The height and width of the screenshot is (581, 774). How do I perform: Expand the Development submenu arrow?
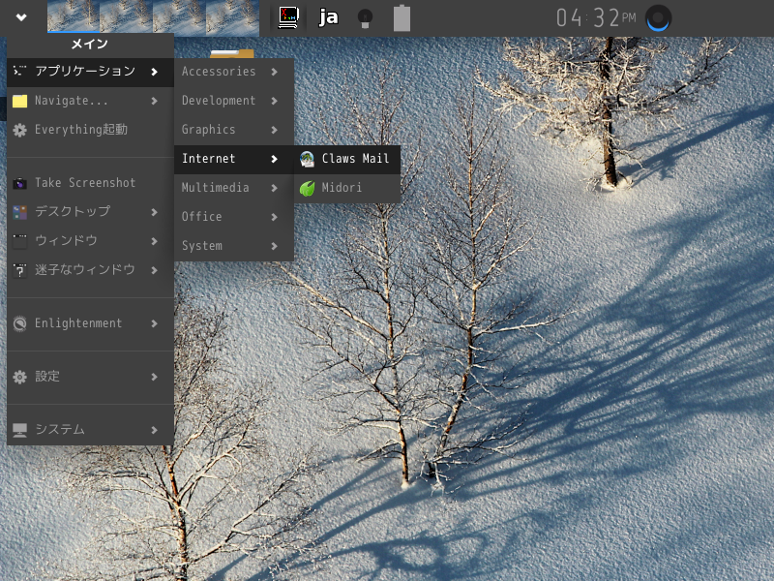(275, 102)
